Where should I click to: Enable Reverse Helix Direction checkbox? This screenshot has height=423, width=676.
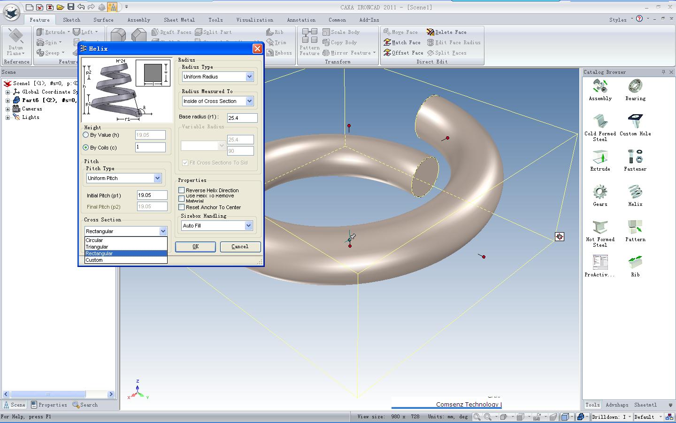pyautogui.click(x=182, y=190)
